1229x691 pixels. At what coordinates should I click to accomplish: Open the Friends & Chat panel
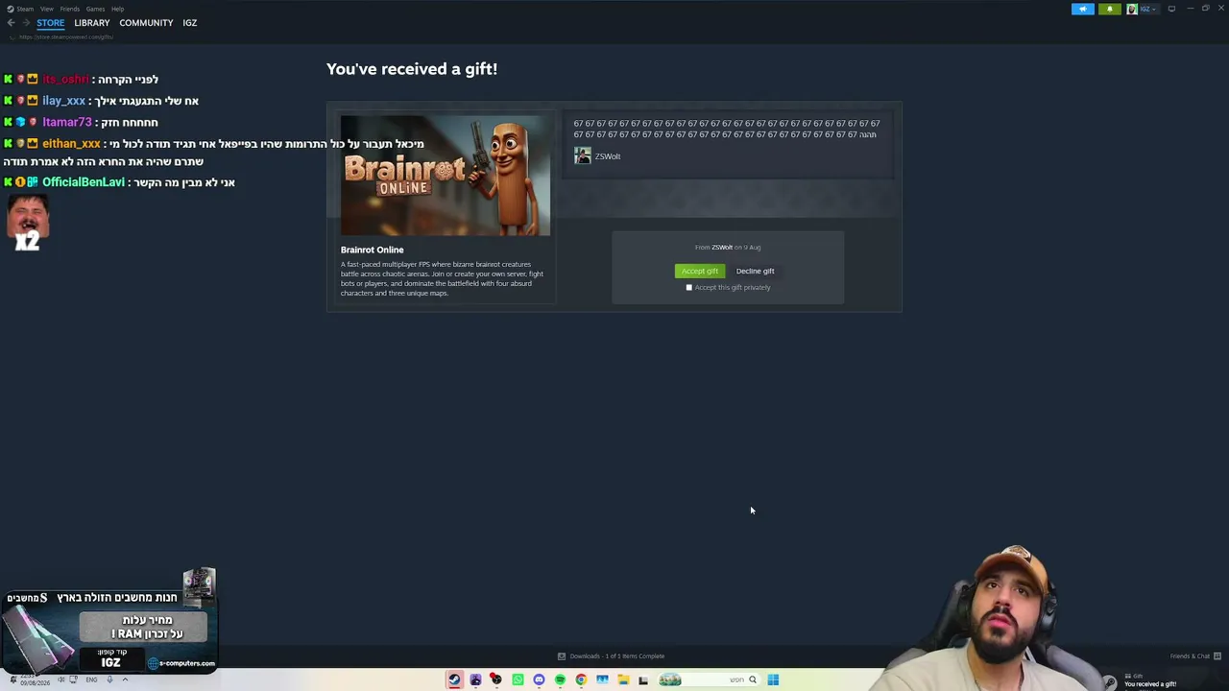1190,656
